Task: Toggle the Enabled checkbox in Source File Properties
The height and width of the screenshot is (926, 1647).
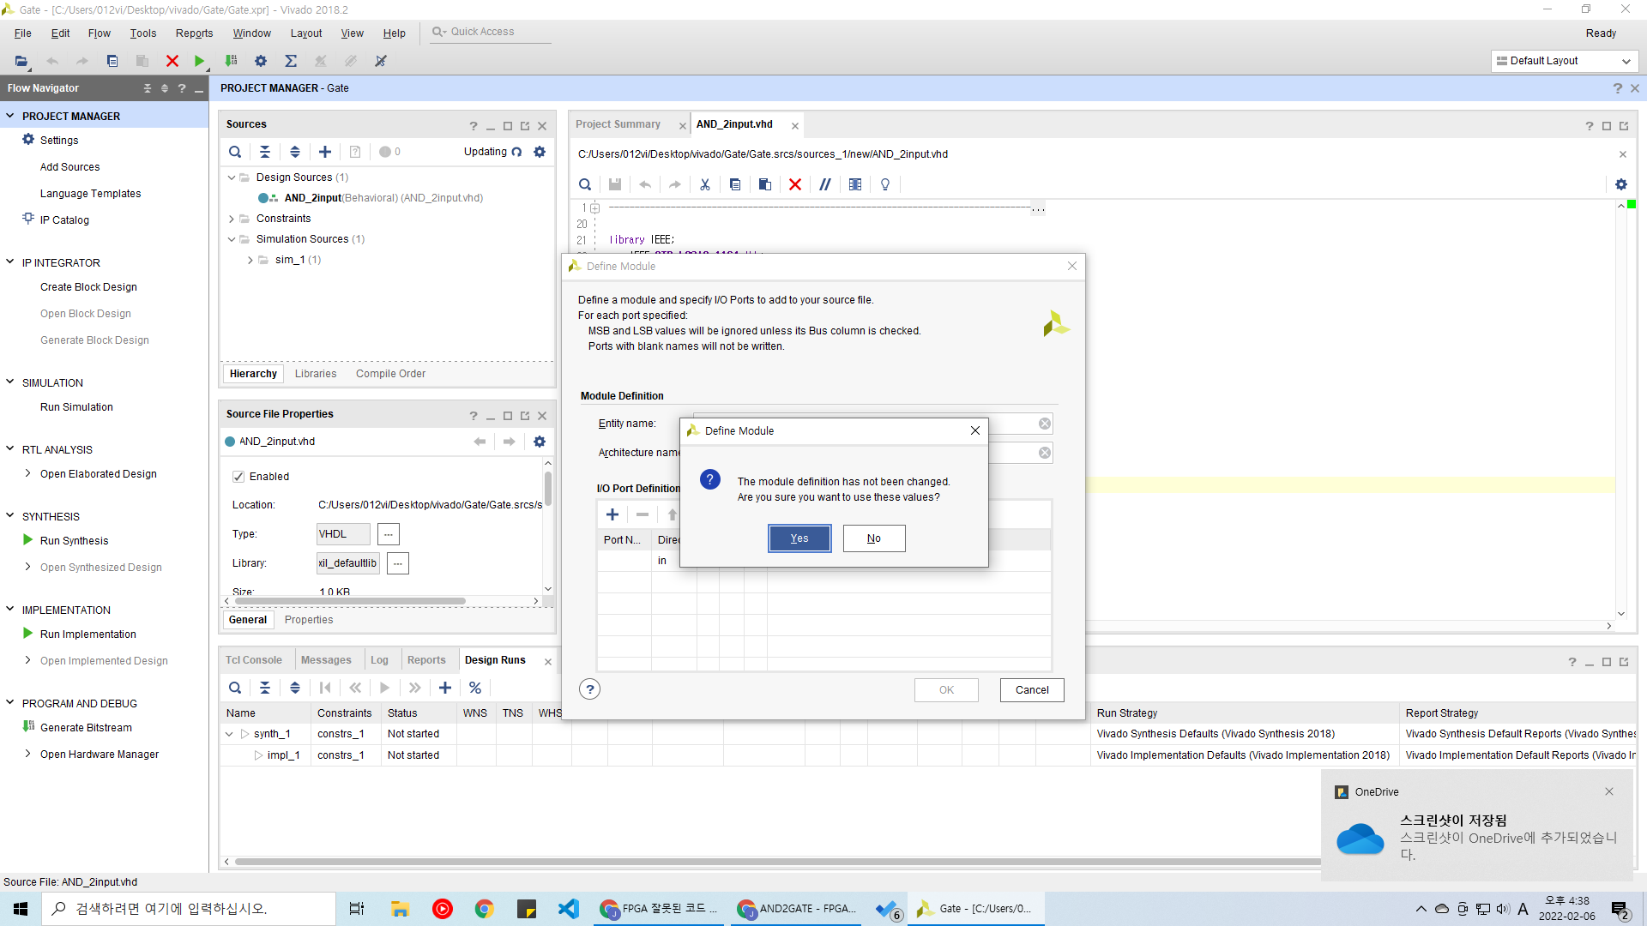Action: (x=238, y=477)
